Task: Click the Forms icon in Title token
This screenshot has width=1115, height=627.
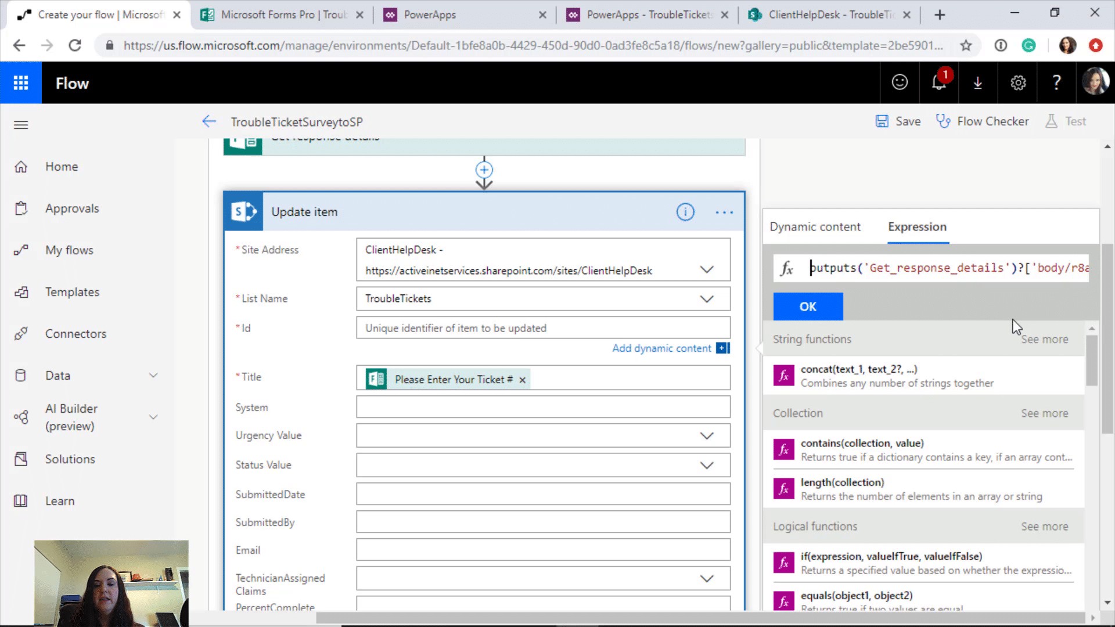Action: coord(376,379)
